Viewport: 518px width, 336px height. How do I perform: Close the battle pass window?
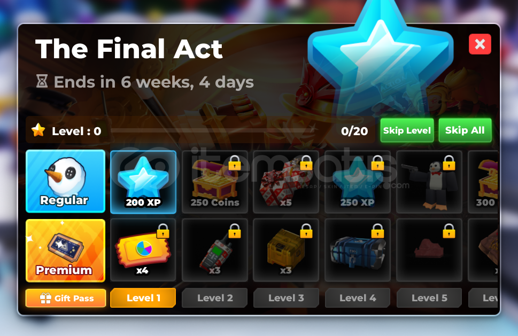coord(480,44)
